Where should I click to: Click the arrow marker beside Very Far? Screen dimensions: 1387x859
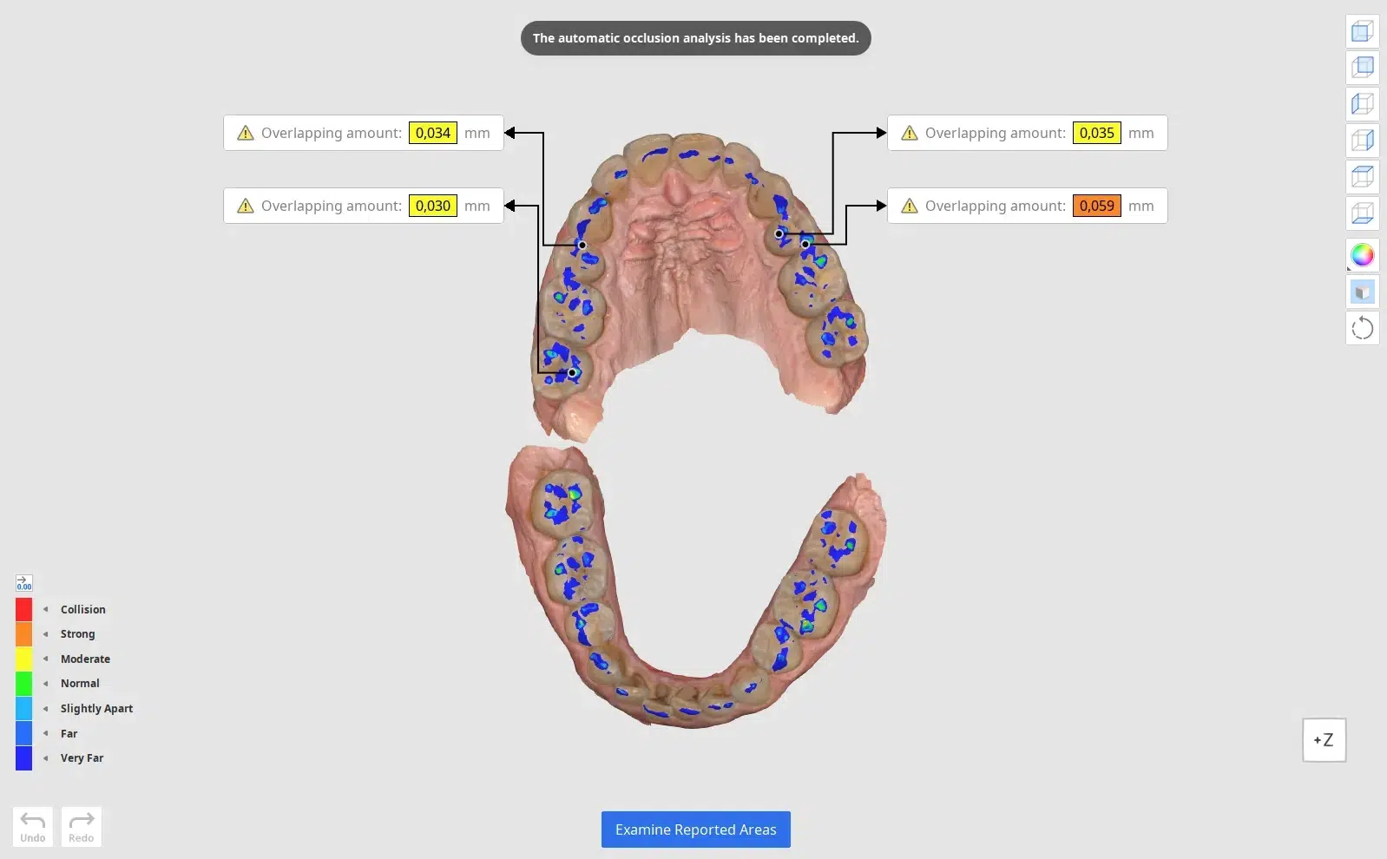pyautogui.click(x=46, y=758)
